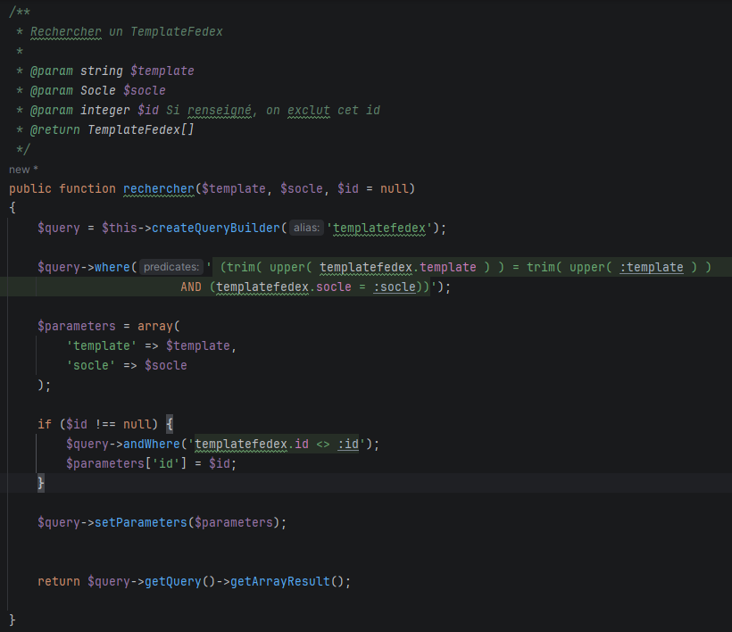The height and width of the screenshot is (632, 732).
Task: Click the createQueryBuilder method call
Action: [219, 228]
